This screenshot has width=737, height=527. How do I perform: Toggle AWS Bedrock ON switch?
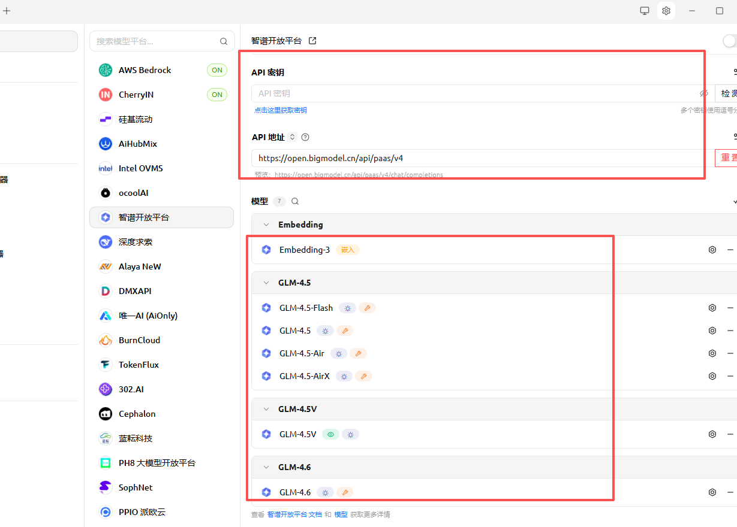216,70
